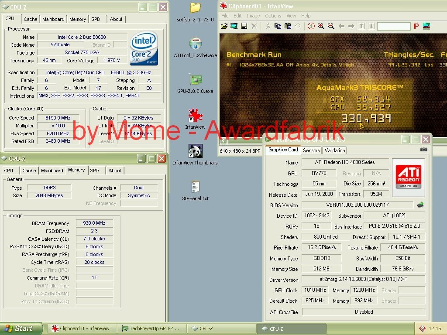447x335 pixels.
Task: Click the tray icon next to the clock
Action: [x=422, y=328]
